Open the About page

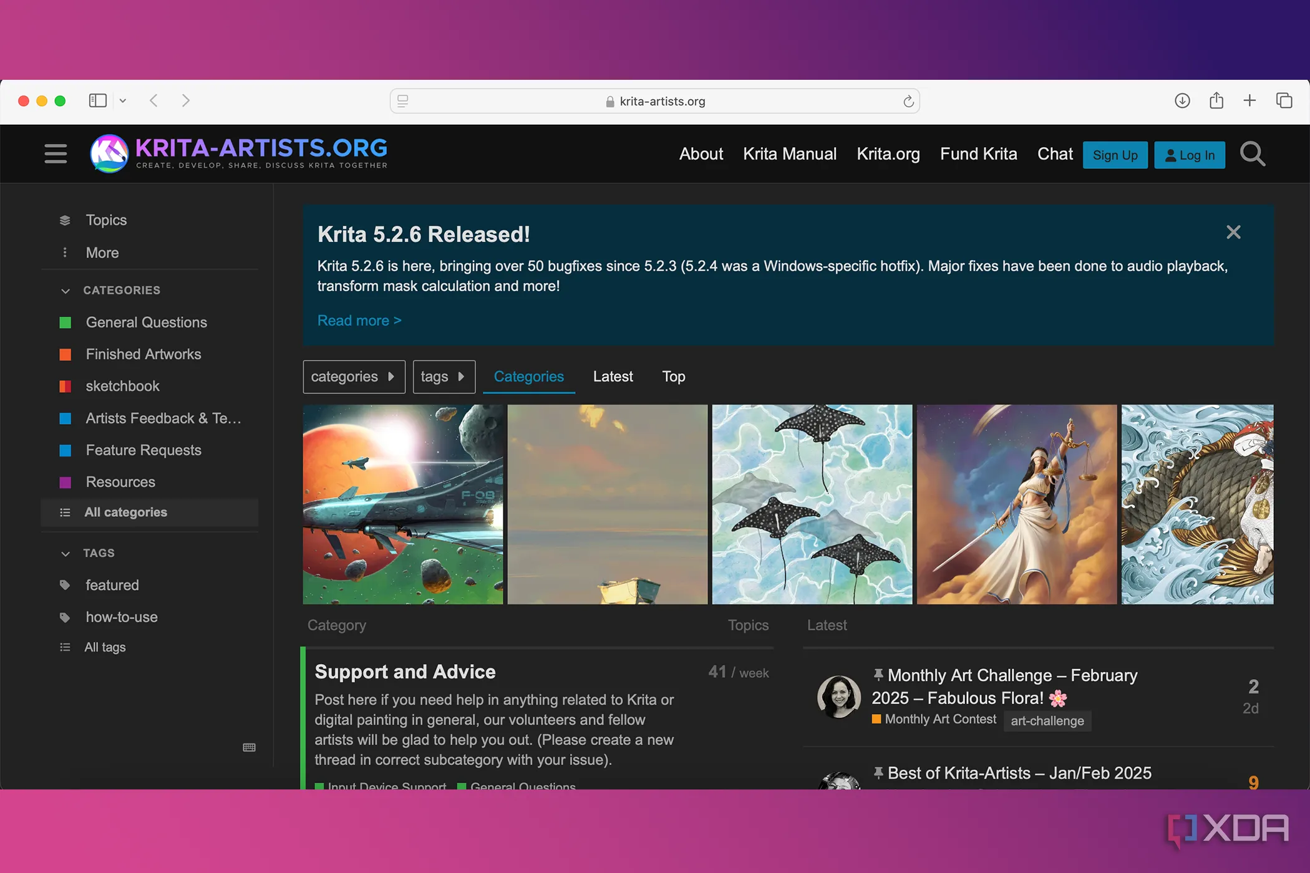(x=701, y=154)
